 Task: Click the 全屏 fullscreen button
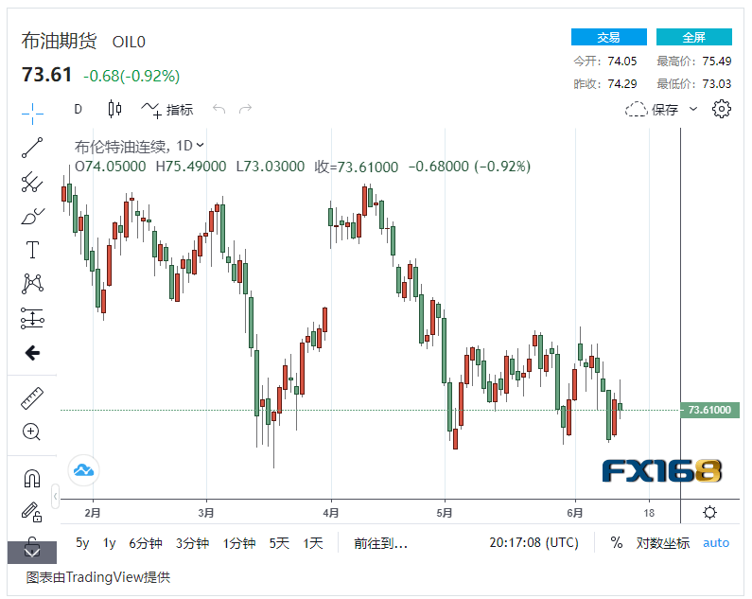click(x=693, y=37)
